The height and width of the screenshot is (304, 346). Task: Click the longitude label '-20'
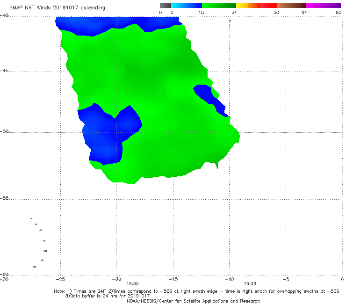click(117, 279)
